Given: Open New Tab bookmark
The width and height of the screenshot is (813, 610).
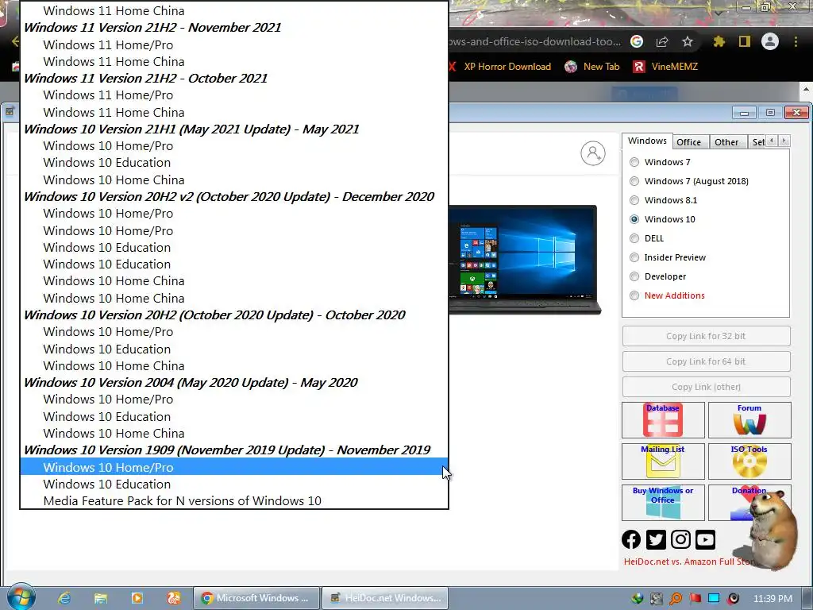Looking at the screenshot, I should [x=592, y=67].
